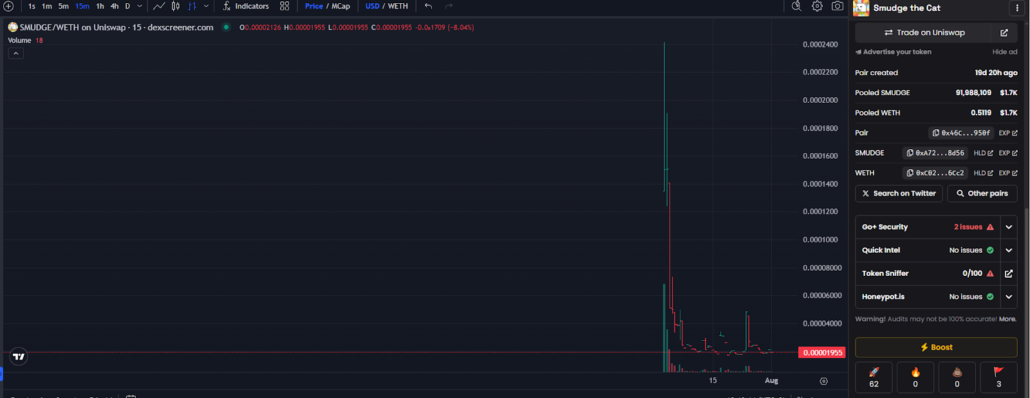This screenshot has height=398, width=1030.
Task: Switch chart to 1s timeframe
Action: (x=32, y=6)
